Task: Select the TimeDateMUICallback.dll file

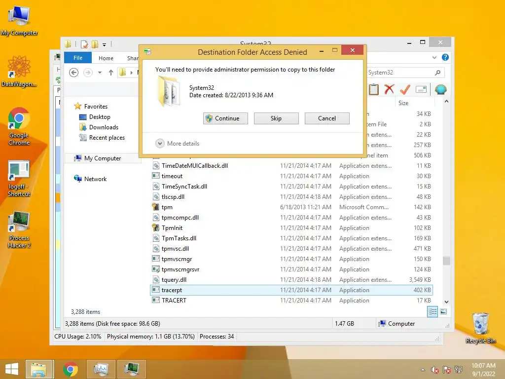Action: (x=291, y=166)
